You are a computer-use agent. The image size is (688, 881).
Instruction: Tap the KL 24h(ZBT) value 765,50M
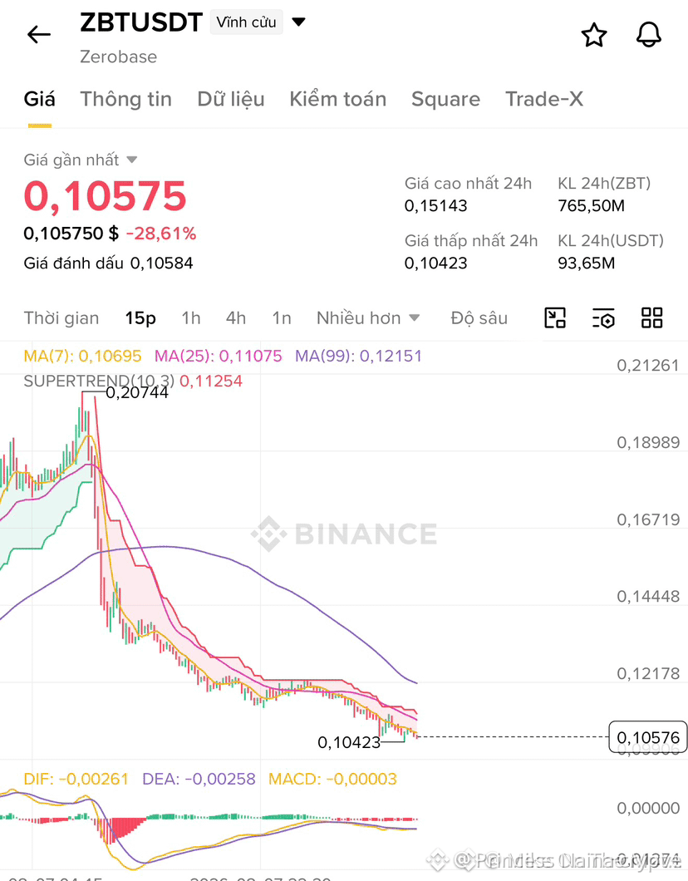coord(592,205)
